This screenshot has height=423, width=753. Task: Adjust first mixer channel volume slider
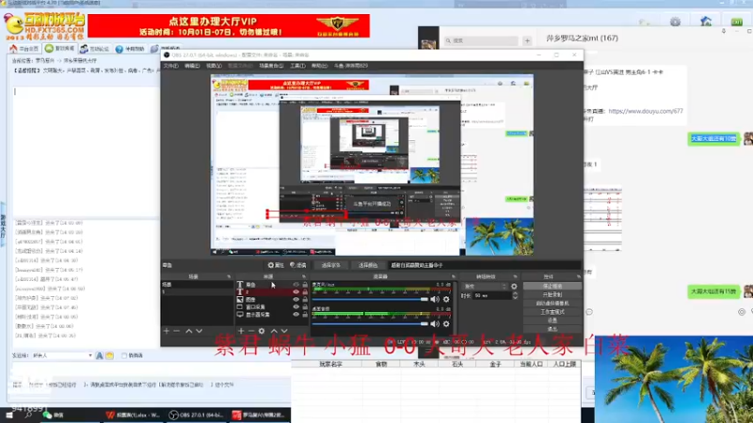tap(370, 299)
